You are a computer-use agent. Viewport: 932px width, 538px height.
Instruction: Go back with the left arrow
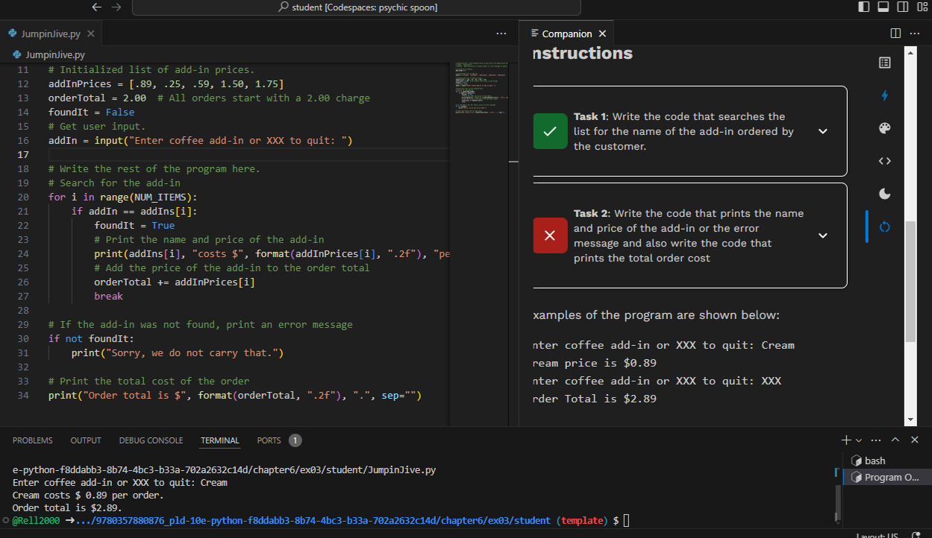point(96,7)
